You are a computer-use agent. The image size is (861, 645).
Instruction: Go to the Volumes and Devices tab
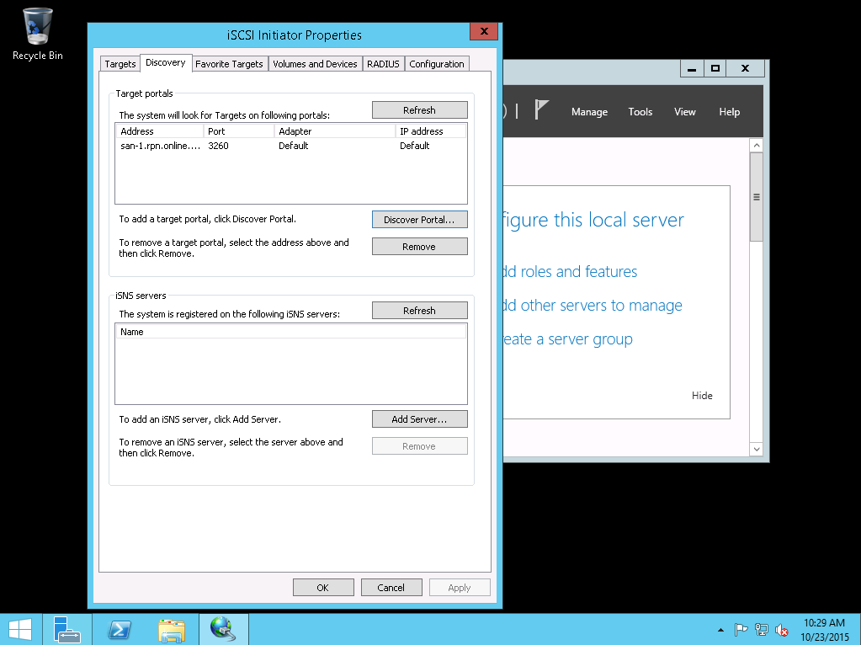(315, 64)
